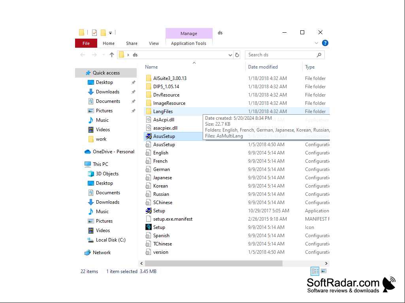Image resolution: width=405 pixels, height=303 pixels.
Task: Switch to the Home ribbon tab
Action: pyautogui.click(x=109, y=43)
